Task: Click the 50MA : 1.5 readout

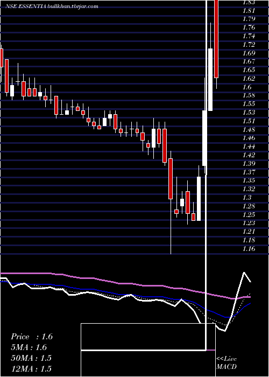Action: [x=31, y=358]
